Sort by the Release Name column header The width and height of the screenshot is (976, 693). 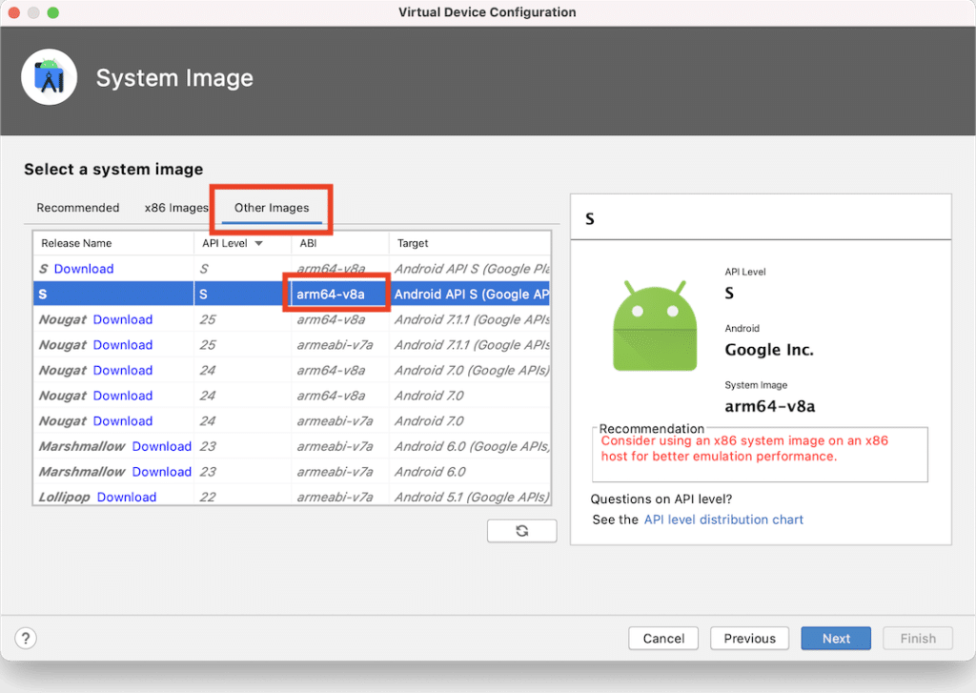113,243
